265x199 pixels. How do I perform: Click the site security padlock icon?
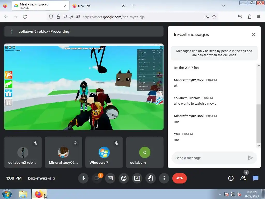point(58,17)
